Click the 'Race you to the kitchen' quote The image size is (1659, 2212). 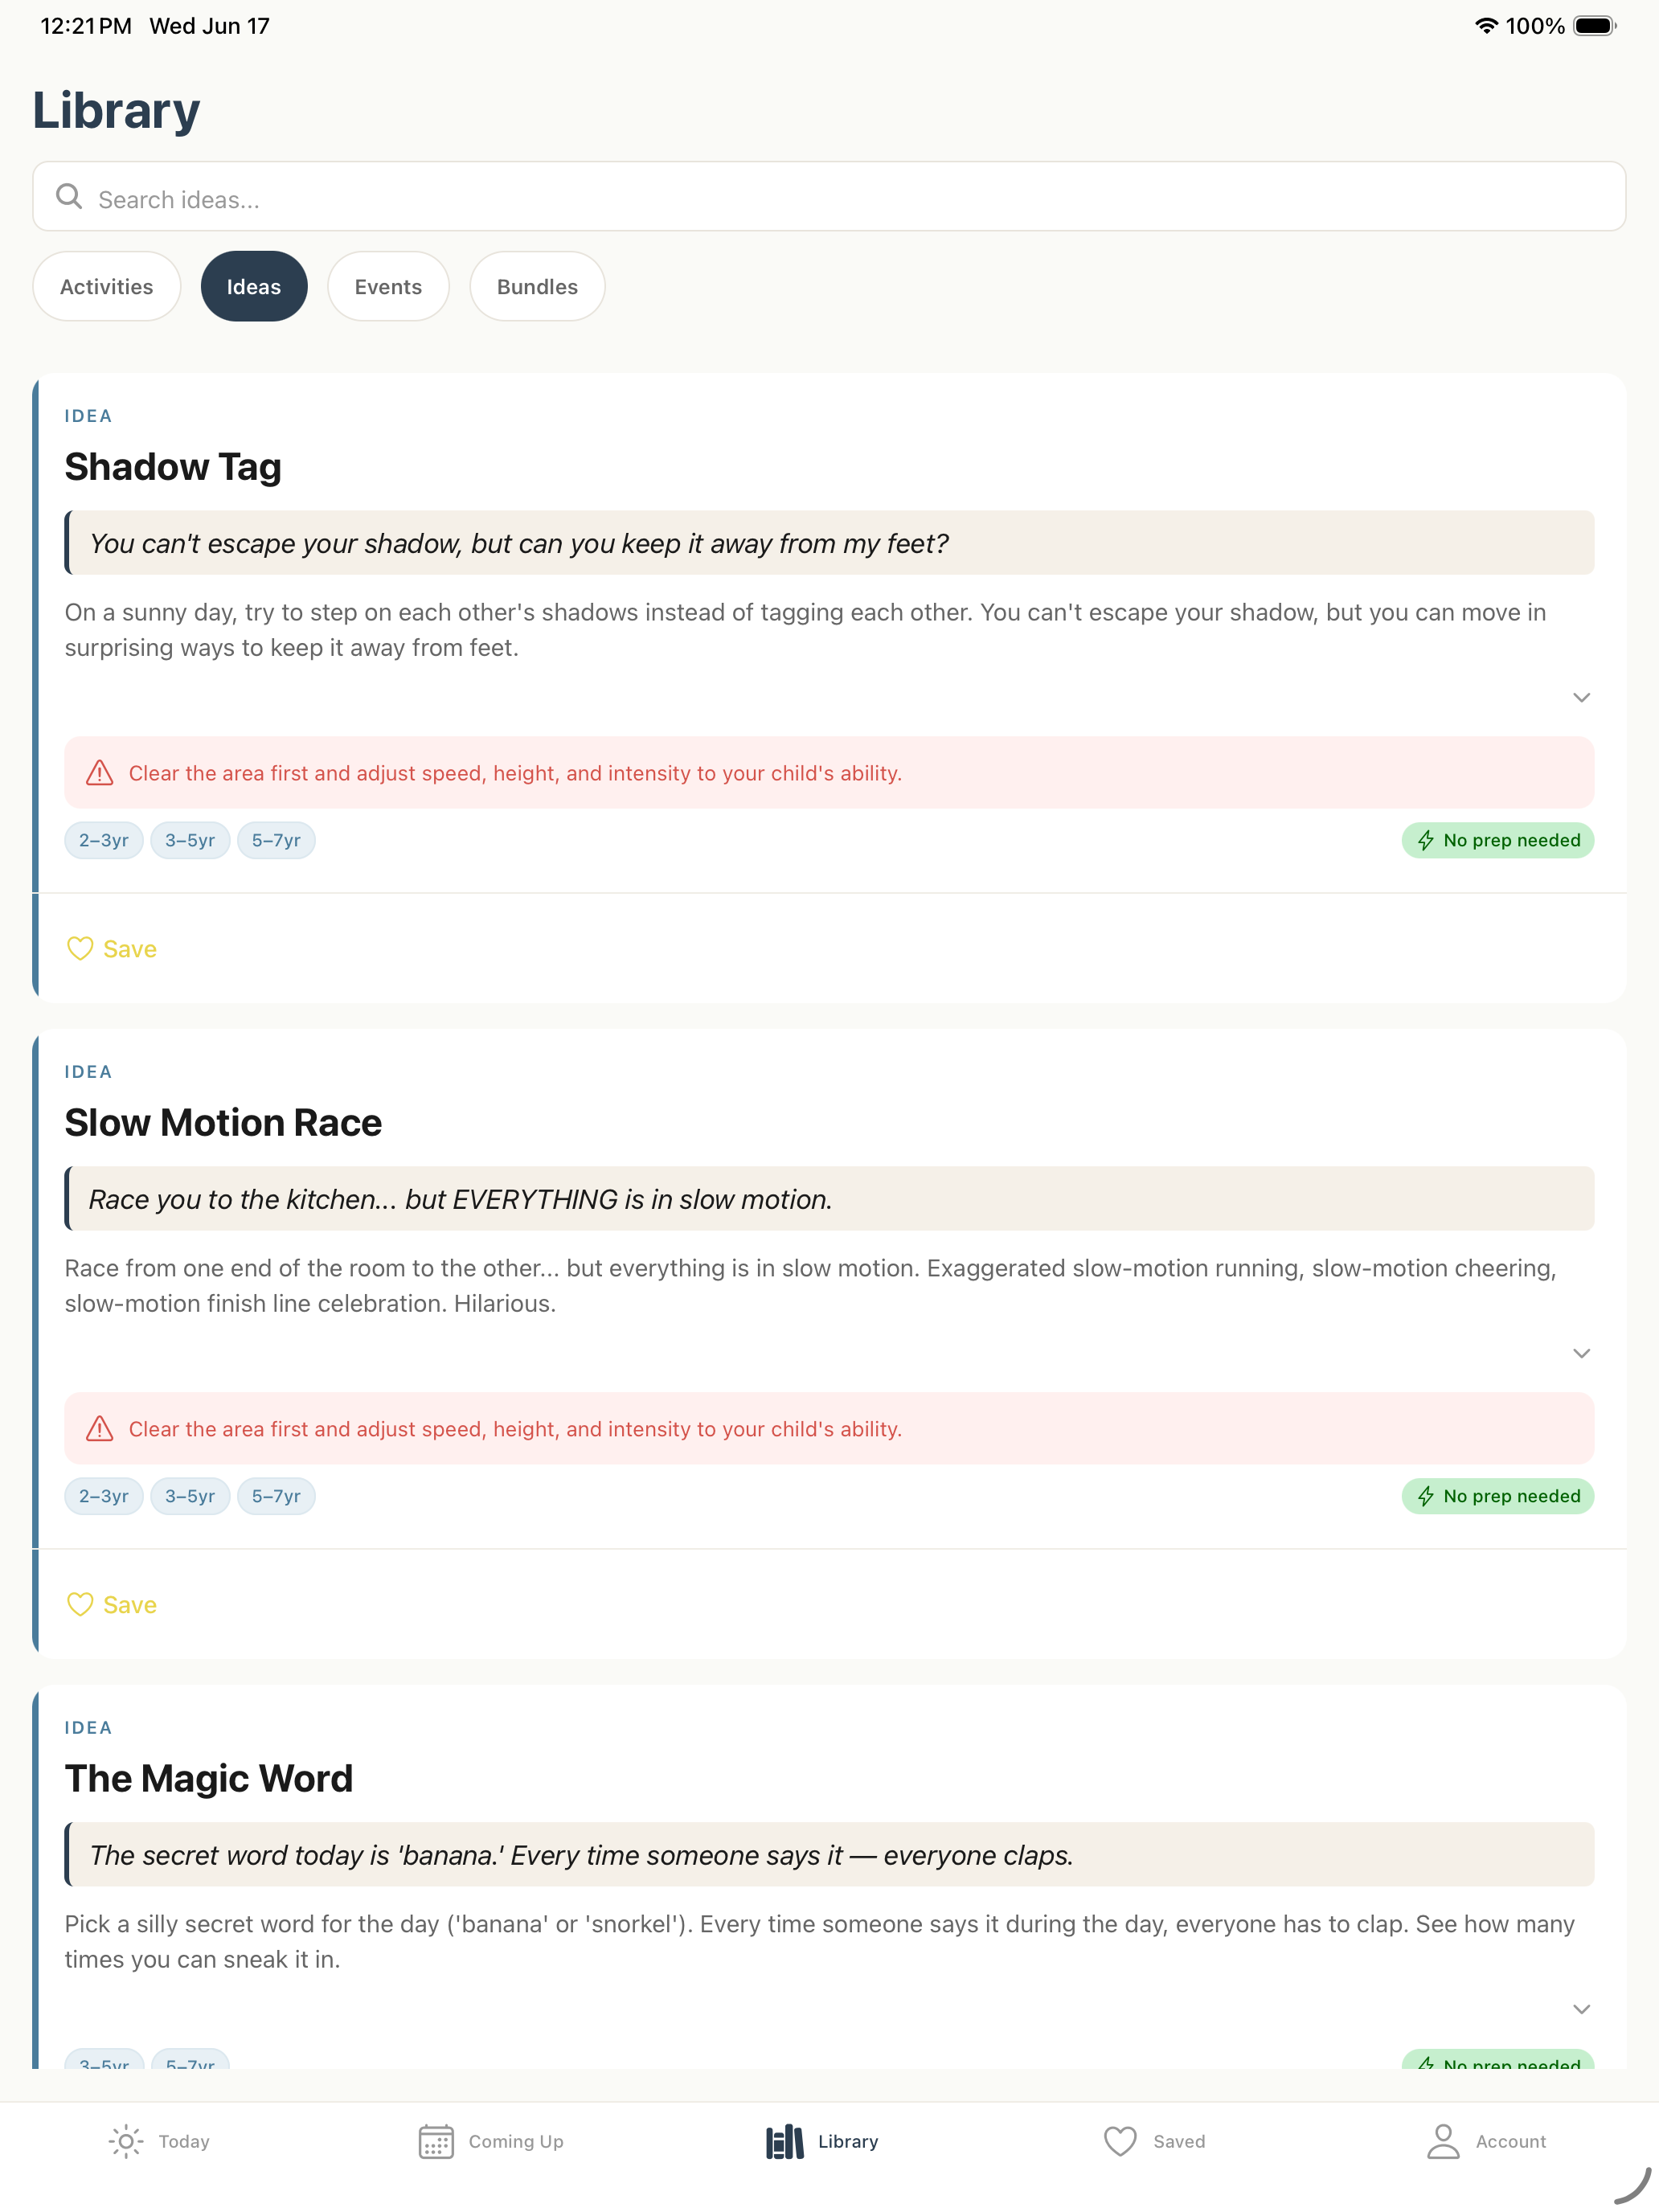pos(829,1199)
